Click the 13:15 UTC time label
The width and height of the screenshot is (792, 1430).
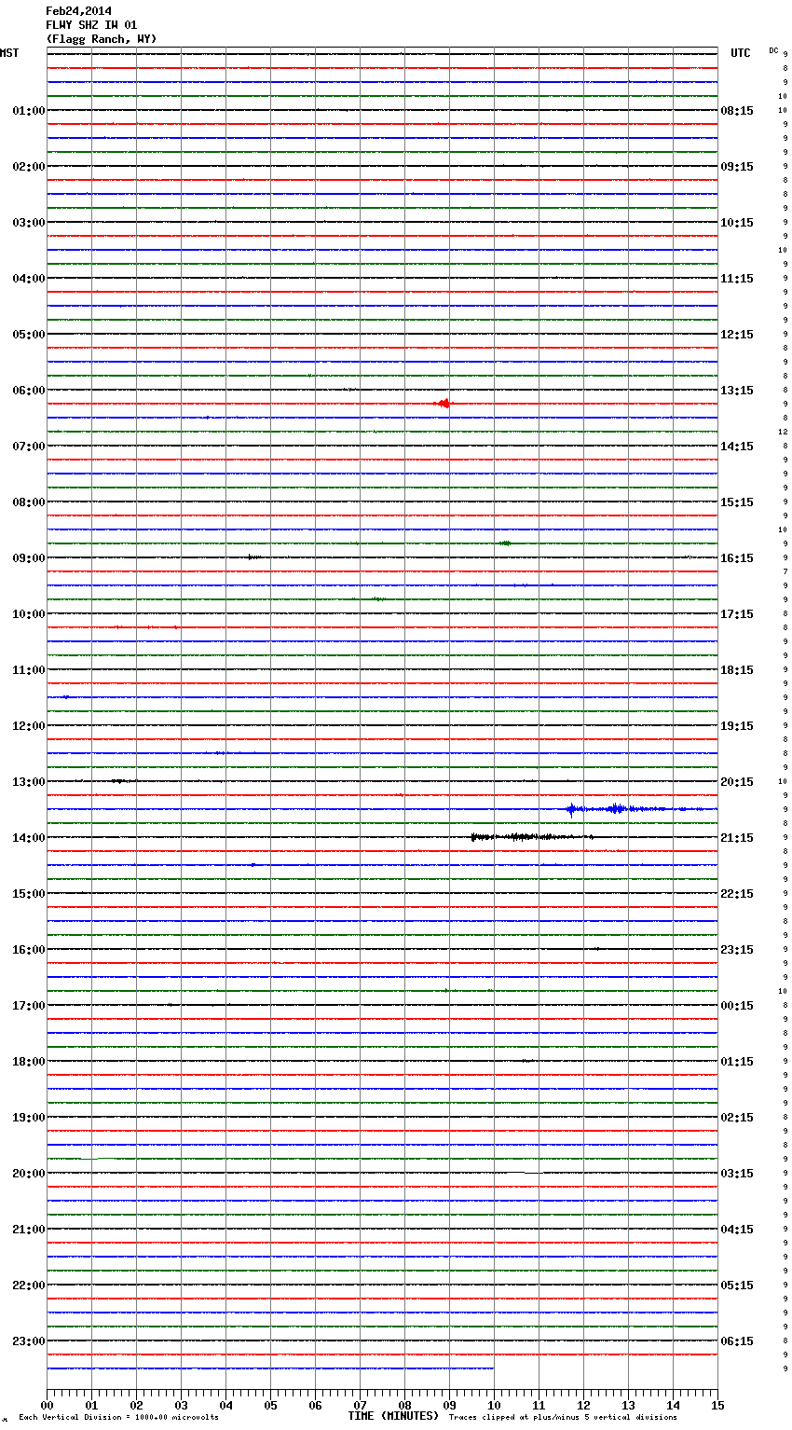pos(737,391)
